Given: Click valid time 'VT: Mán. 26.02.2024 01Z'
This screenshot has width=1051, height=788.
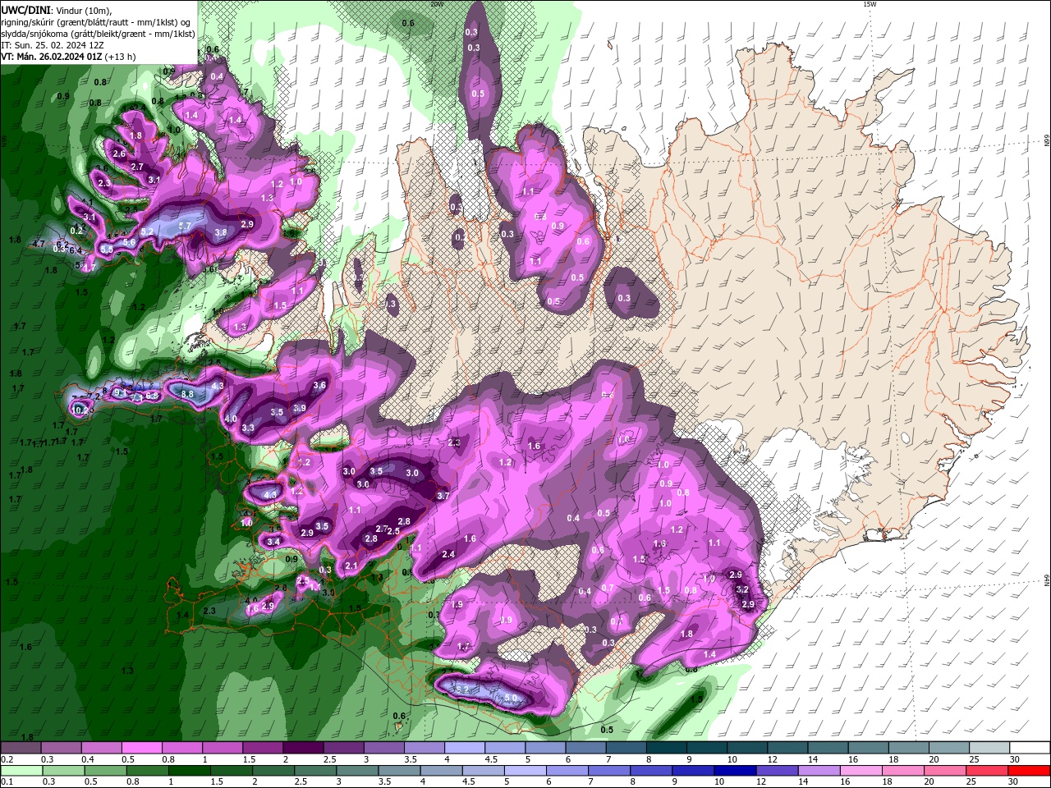Looking at the screenshot, I should 52,57.
